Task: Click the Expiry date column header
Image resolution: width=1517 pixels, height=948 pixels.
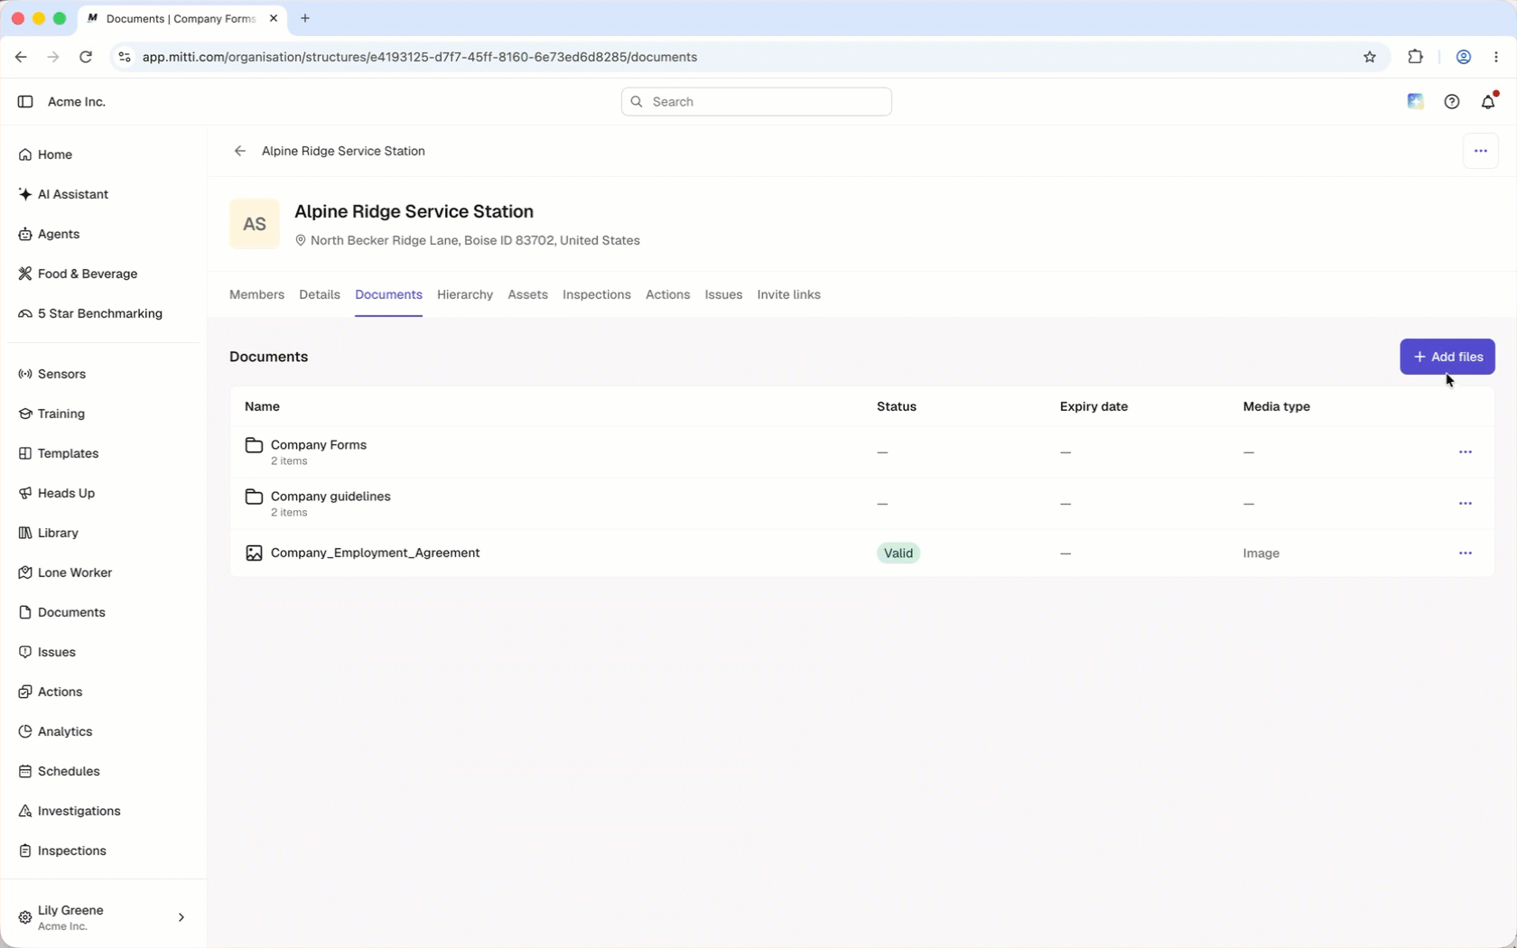Action: pos(1094,406)
